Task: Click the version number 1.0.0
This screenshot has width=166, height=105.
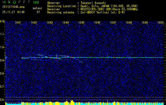Action: pos(36,2)
